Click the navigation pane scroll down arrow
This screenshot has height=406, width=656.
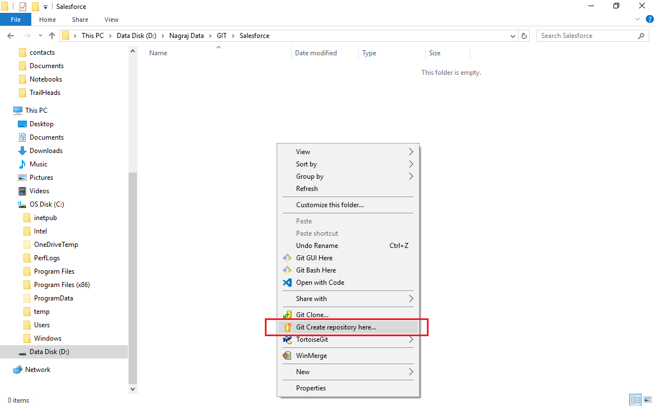pyautogui.click(x=132, y=389)
